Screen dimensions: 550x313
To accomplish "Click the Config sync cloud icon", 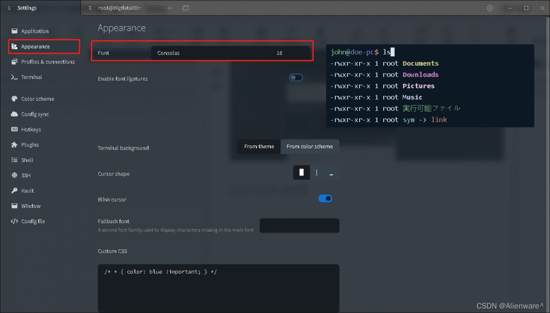I will coord(14,114).
